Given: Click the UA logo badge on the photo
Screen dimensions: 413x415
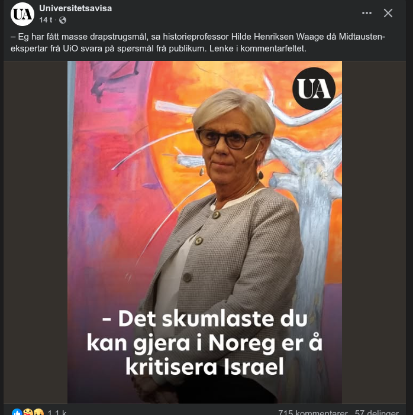Looking at the screenshot, I should click(x=314, y=89).
